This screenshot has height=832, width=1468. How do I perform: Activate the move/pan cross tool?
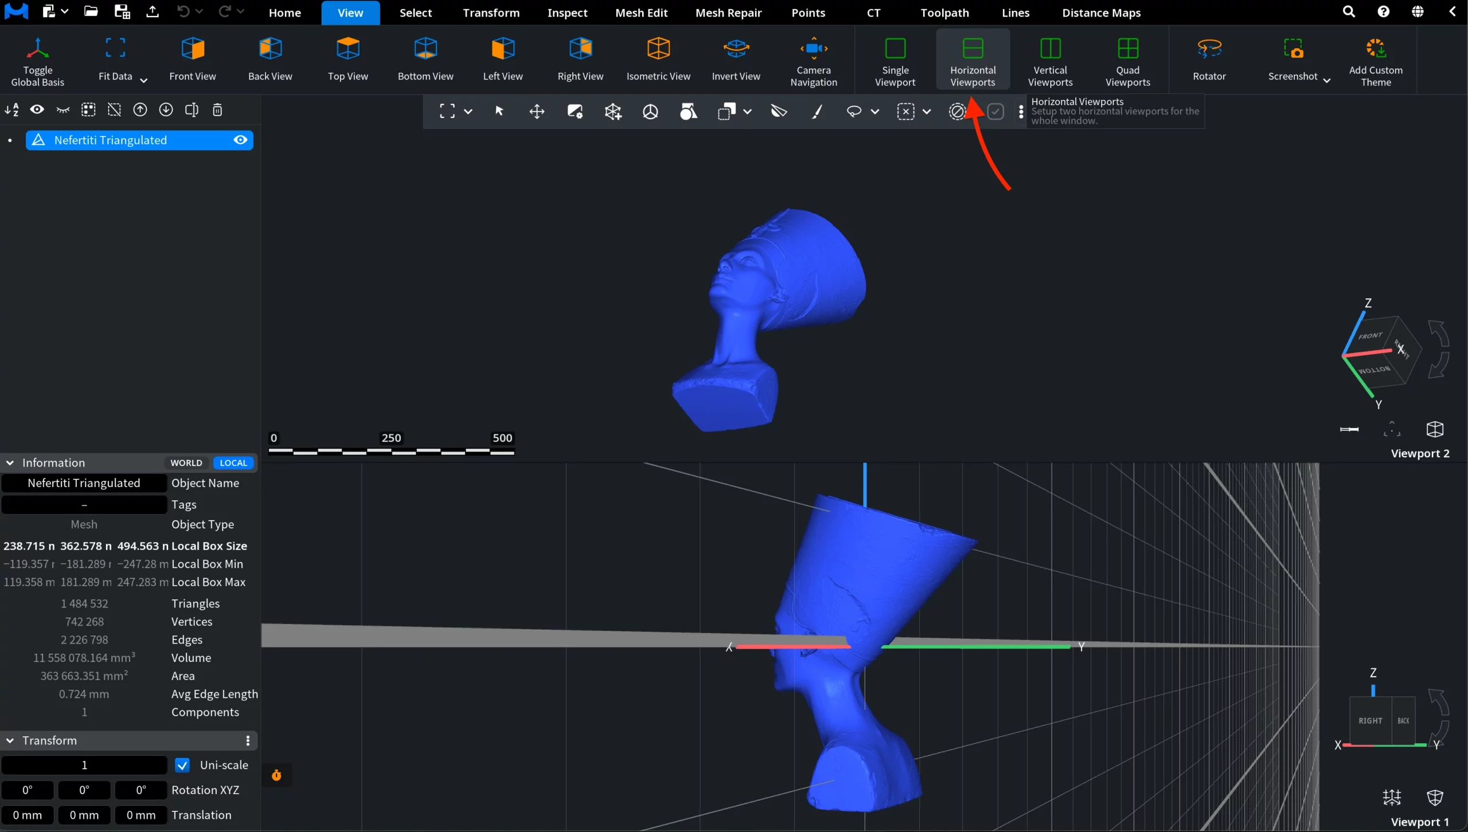coord(537,111)
